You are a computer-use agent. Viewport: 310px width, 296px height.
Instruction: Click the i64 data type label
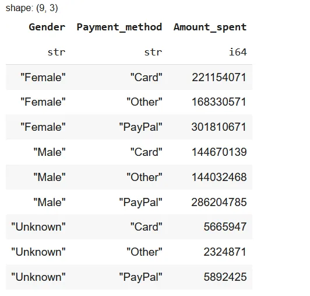click(238, 52)
